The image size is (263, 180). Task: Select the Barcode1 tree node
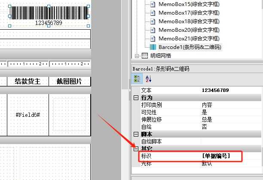tap(190, 47)
